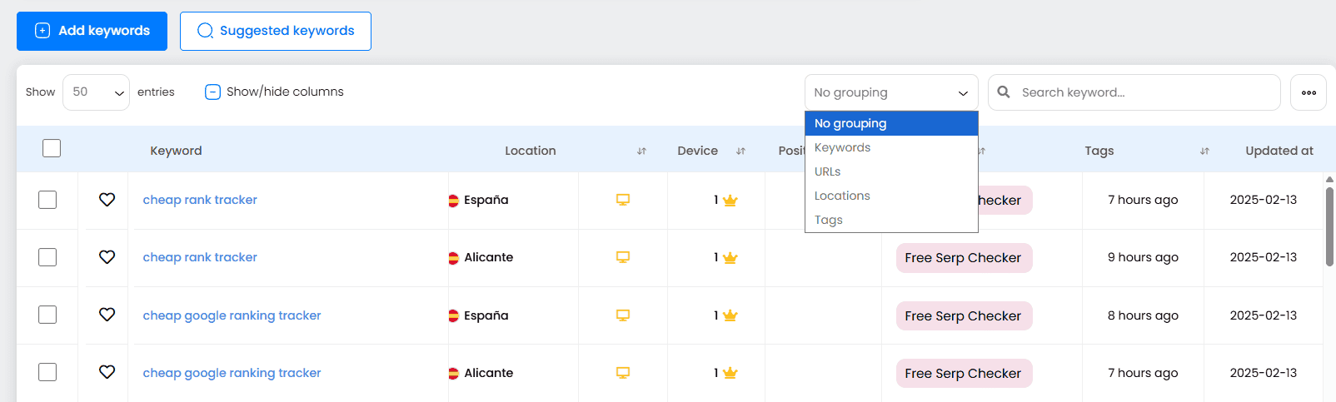Click desktop device icon in first row
The image size is (1336, 402).
pyautogui.click(x=622, y=200)
